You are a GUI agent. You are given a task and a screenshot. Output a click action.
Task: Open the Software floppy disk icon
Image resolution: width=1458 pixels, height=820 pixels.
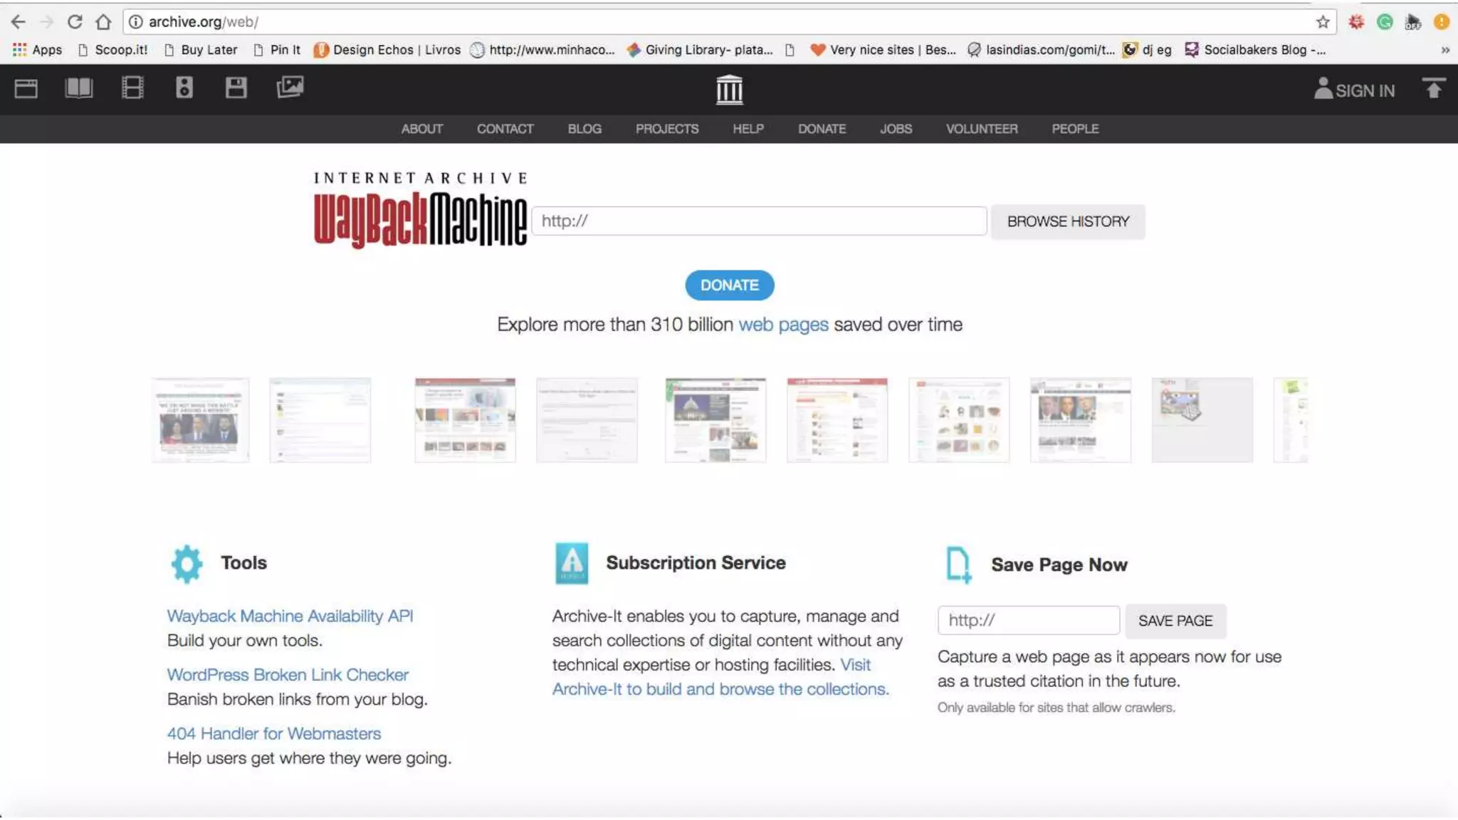point(236,88)
